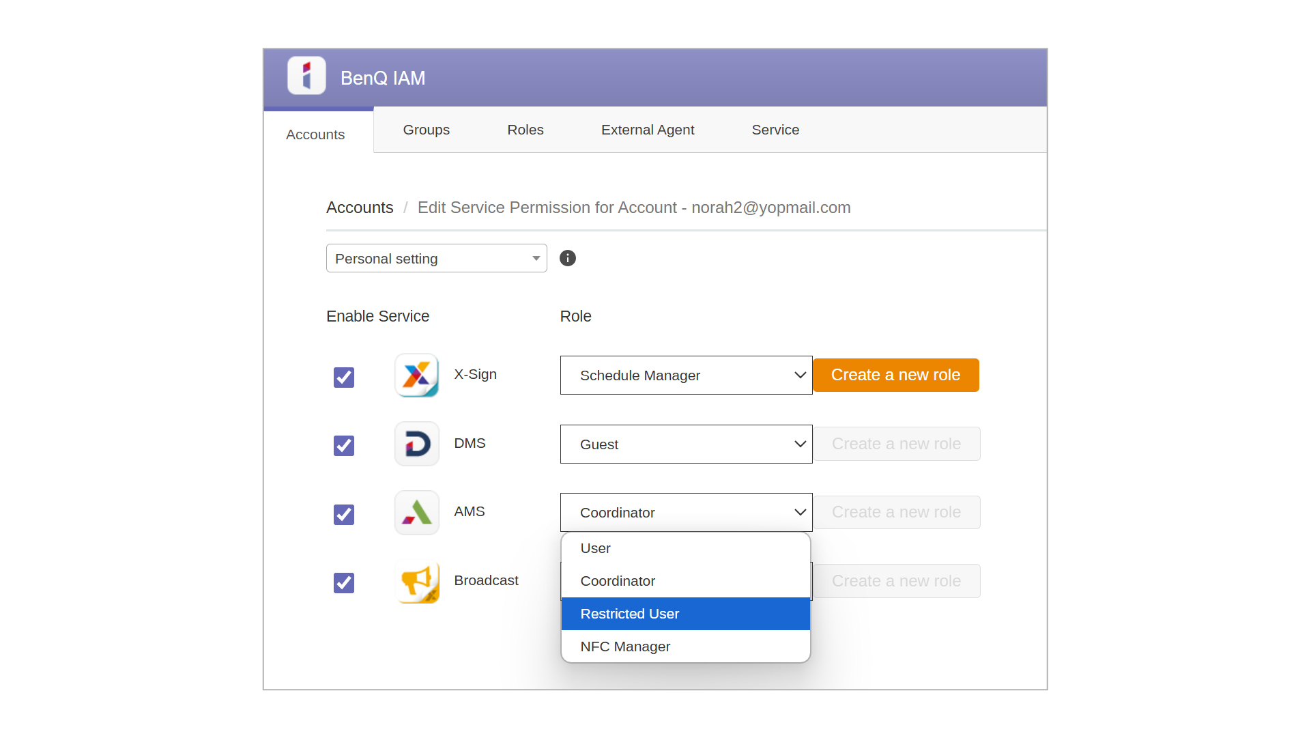Click the Broadcast megaphone icon

pyautogui.click(x=416, y=582)
